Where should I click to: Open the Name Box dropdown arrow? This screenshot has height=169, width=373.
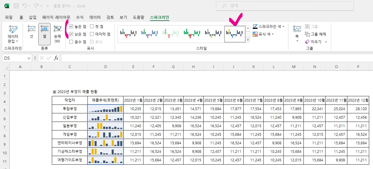click(x=29, y=58)
